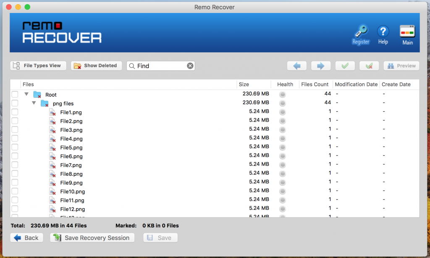The width and height of the screenshot is (430, 258).
Task: Mark File2.png checkbox
Action: click(x=15, y=120)
